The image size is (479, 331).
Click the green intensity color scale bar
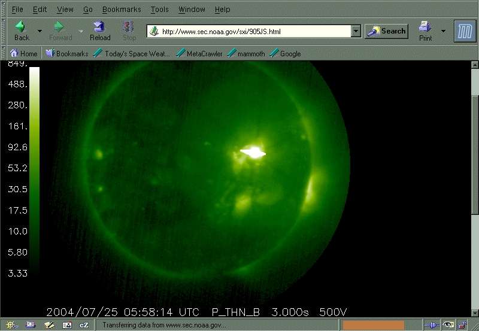point(34,171)
